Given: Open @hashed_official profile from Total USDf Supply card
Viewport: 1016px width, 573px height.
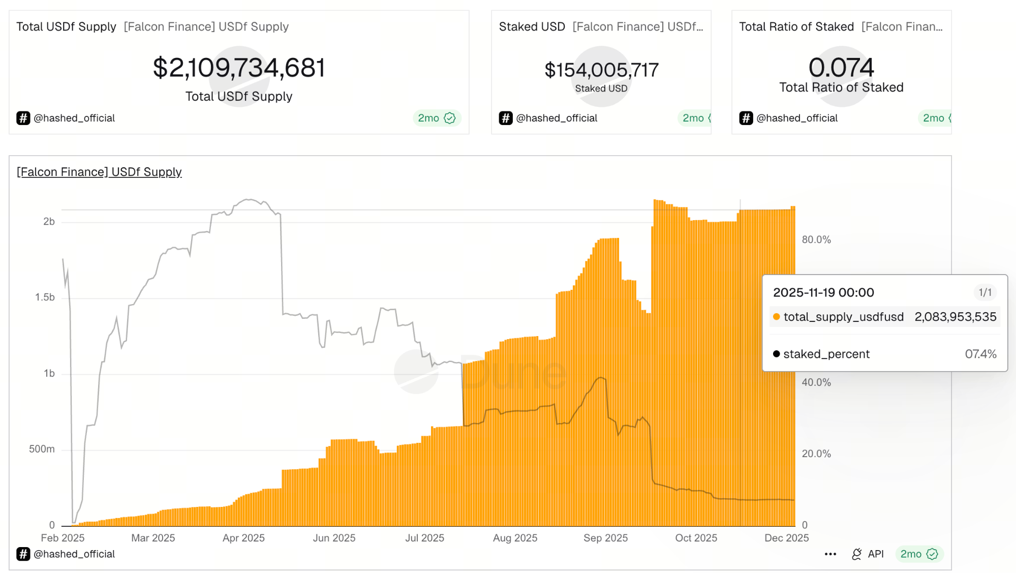Looking at the screenshot, I should point(76,118).
